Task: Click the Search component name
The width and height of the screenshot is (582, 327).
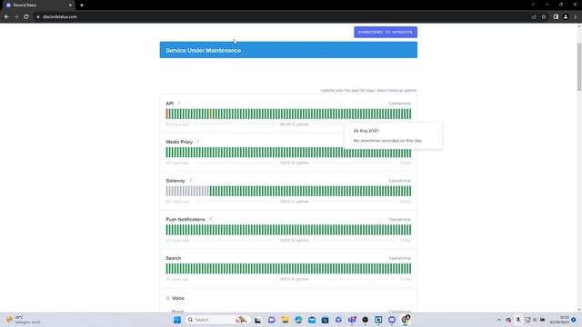Action: pyautogui.click(x=174, y=258)
